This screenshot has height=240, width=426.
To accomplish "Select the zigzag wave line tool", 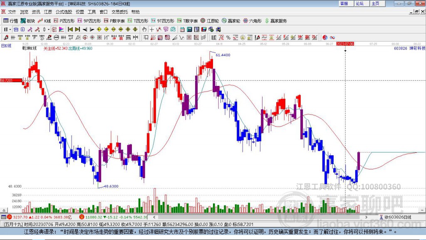I will [x=182, y=37].
